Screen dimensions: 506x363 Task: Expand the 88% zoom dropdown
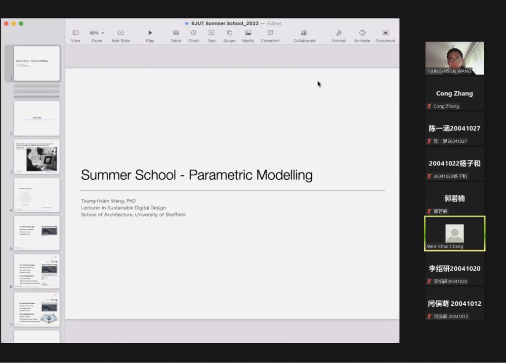point(97,33)
